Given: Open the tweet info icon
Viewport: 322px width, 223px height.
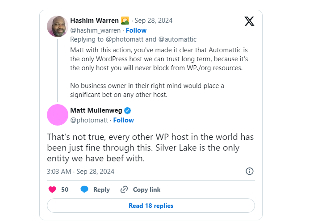Looking at the screenshot, I should pos(250,171).
